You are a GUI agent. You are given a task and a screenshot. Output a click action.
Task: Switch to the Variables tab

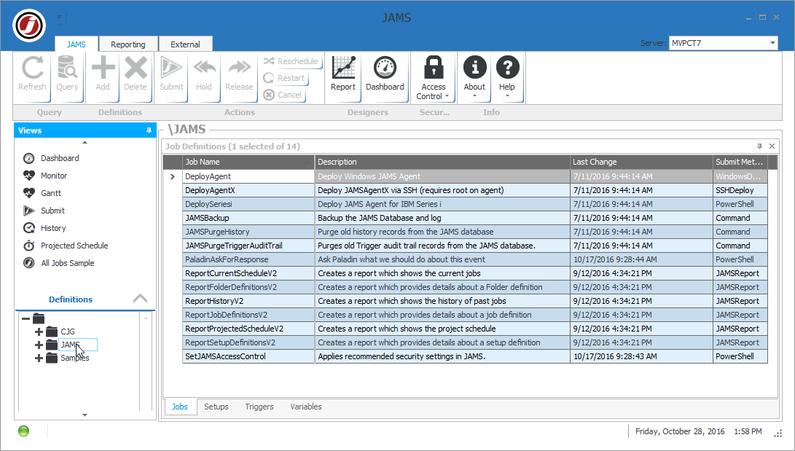point(306,407)
